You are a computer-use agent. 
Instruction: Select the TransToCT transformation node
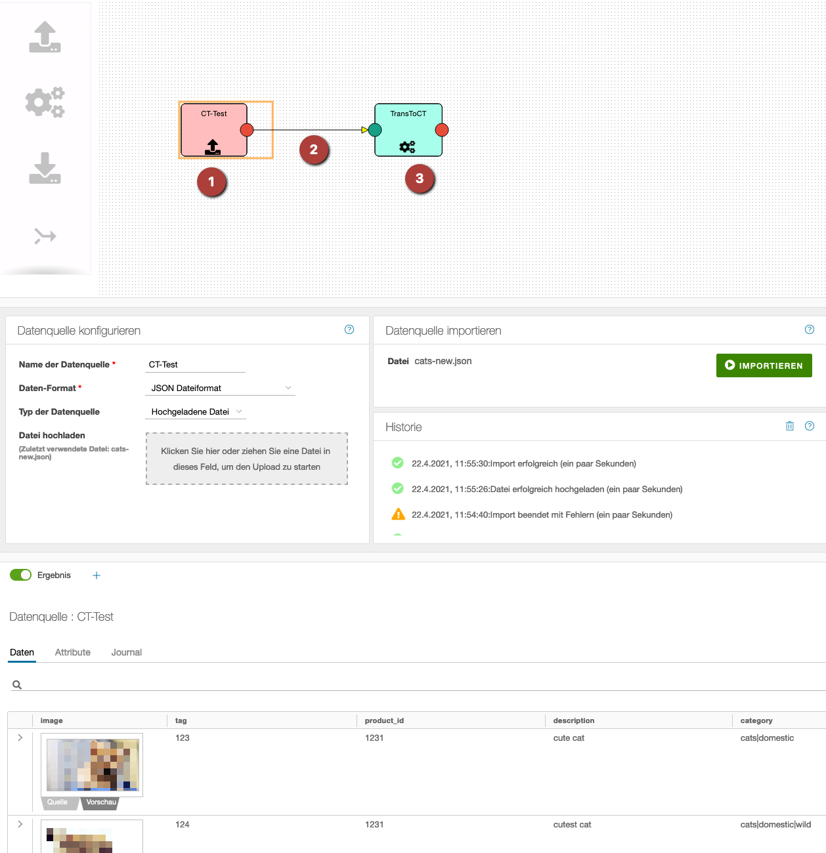pos(408,129)
